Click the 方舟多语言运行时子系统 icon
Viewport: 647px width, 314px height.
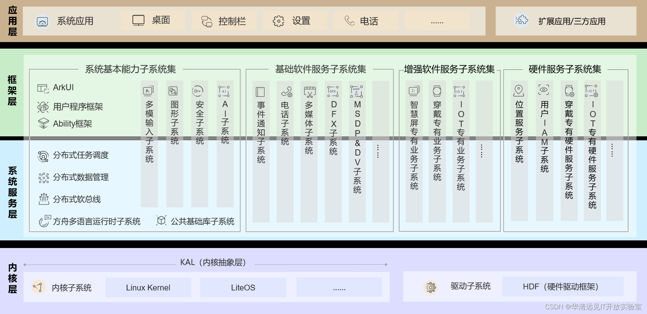coord(45,221)
